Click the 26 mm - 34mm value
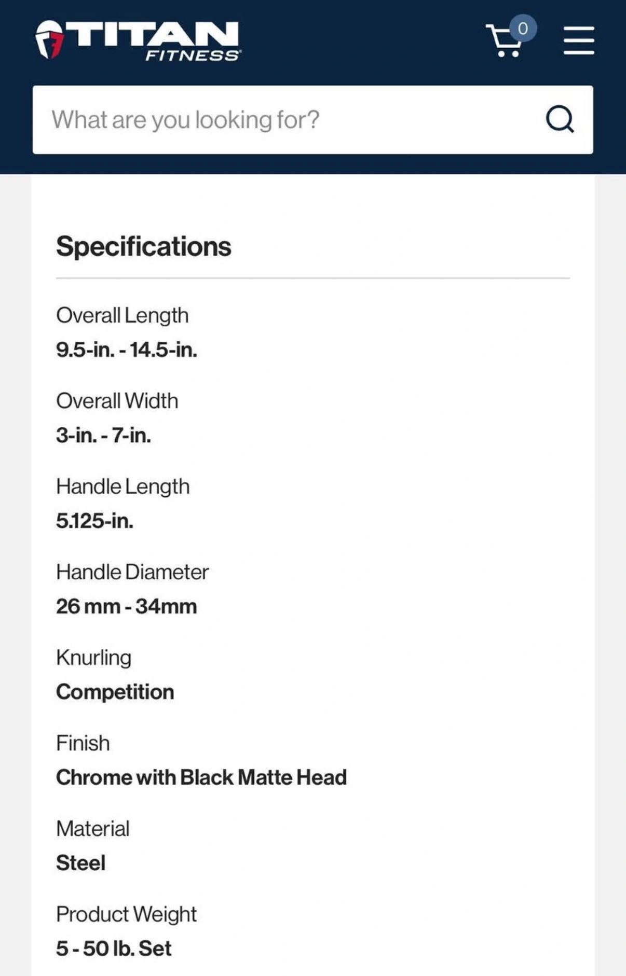The width and height of the screenshot is (626, 976). click(x=127, y=606)
